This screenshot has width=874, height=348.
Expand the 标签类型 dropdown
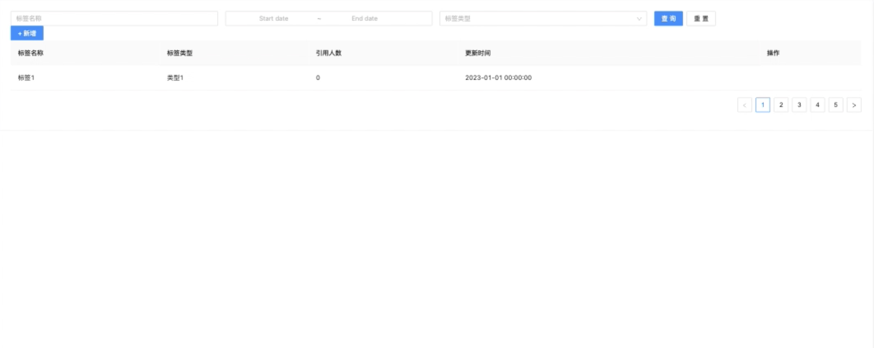[543, 18]
